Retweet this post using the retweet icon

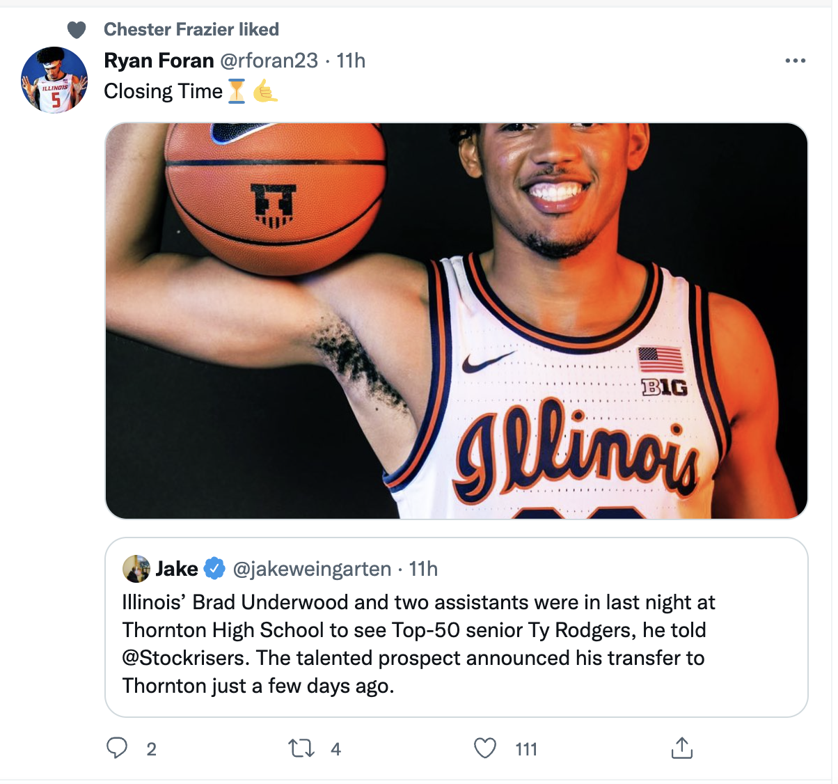(301, 748)
